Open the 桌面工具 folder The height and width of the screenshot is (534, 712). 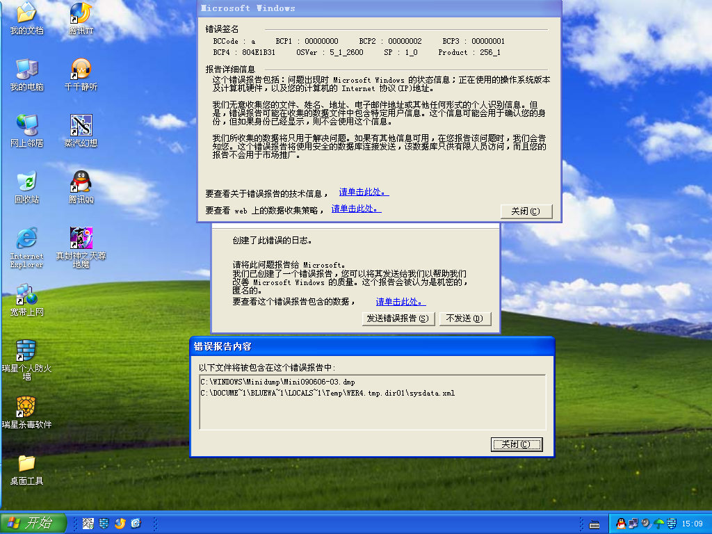click(x=27, y=469)
